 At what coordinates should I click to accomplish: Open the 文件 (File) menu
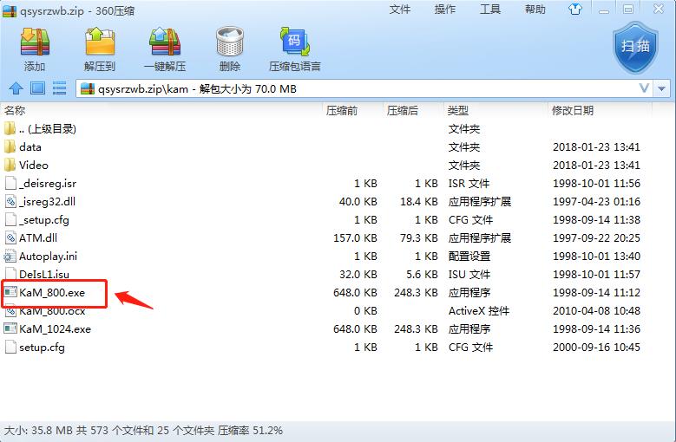point(400,10)
